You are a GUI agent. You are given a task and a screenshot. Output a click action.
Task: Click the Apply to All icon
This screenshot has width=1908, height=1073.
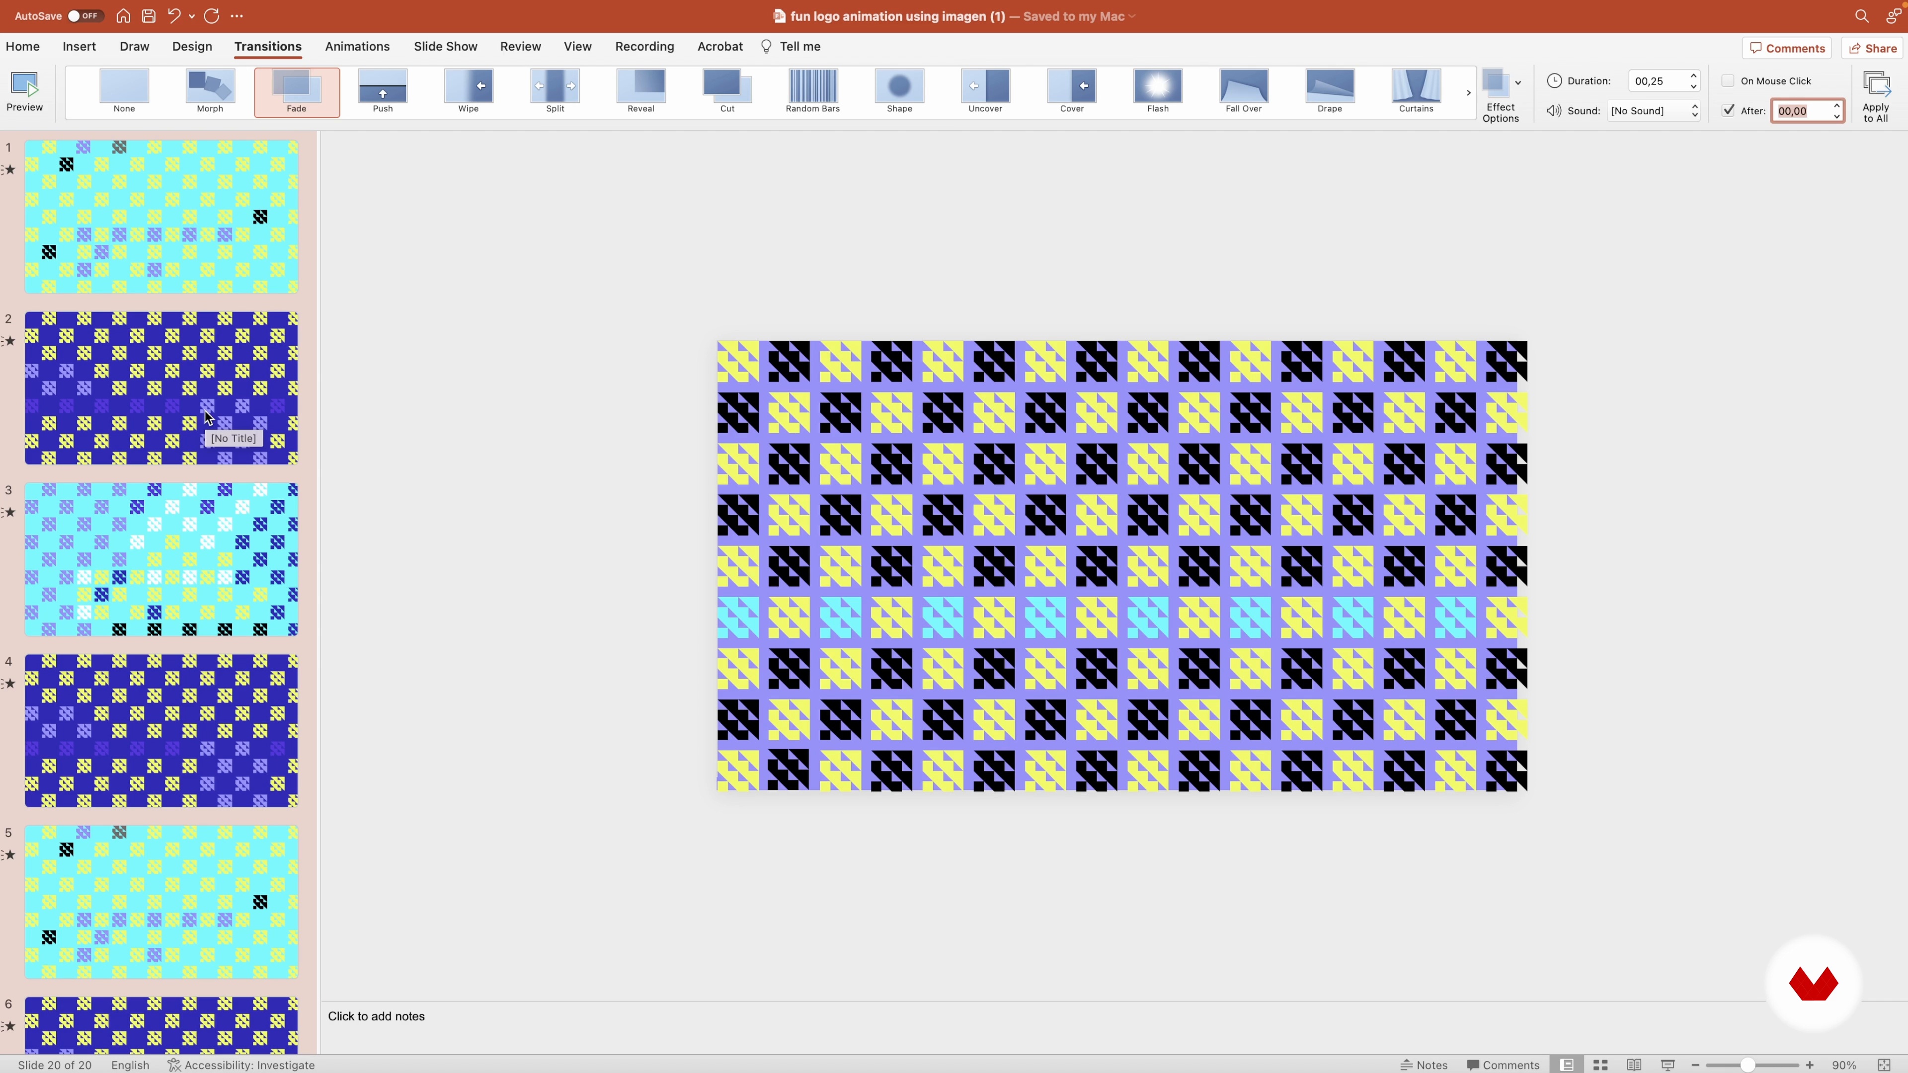[1875, 96]
